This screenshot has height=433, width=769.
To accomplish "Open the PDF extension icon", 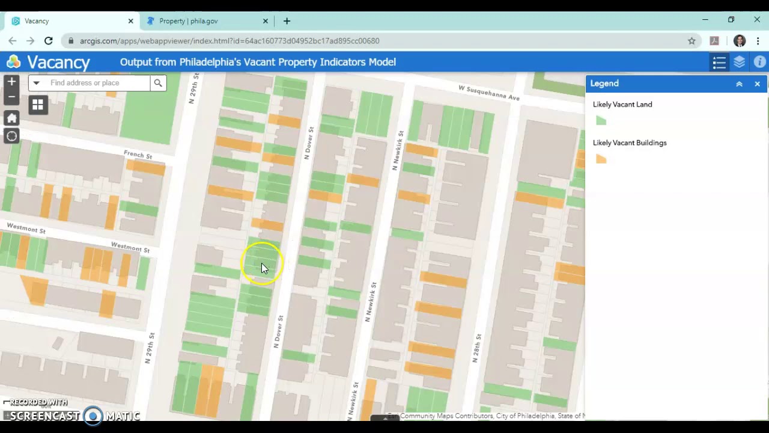I will click(714, 41).
